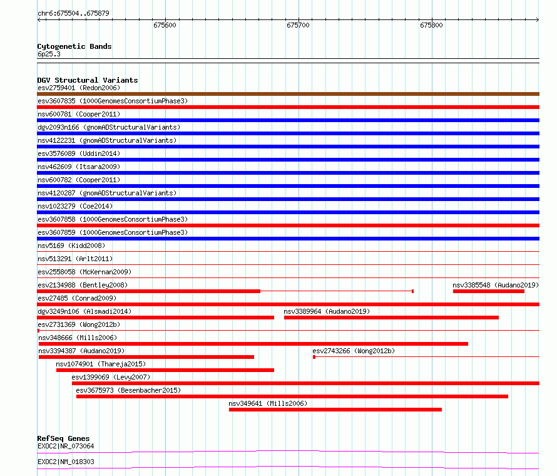
Task: Select nsv348666 (Mills2006) label
Action: (78, 338)
